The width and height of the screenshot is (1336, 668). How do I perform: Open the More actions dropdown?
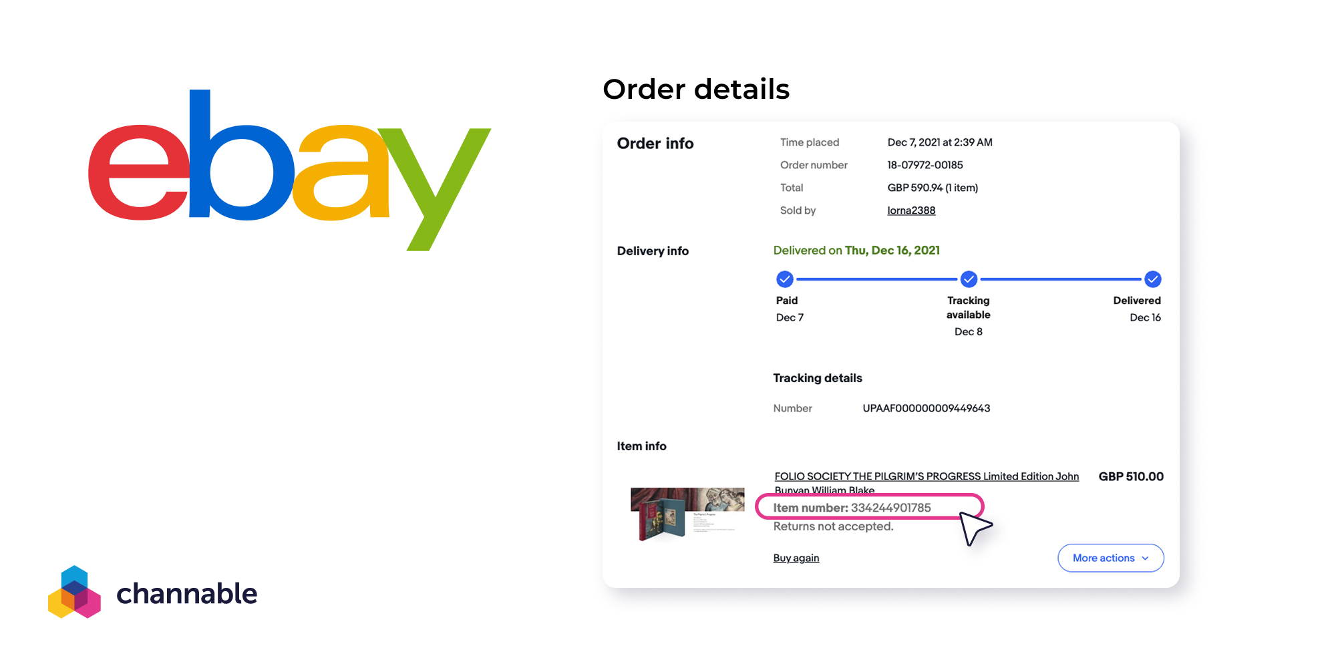[x=1111, y=558]
